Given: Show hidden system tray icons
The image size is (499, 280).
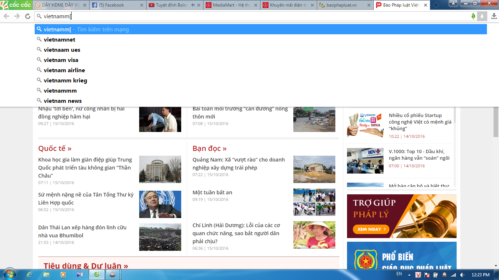Looking at the screenshot, I should click(409, 275).
